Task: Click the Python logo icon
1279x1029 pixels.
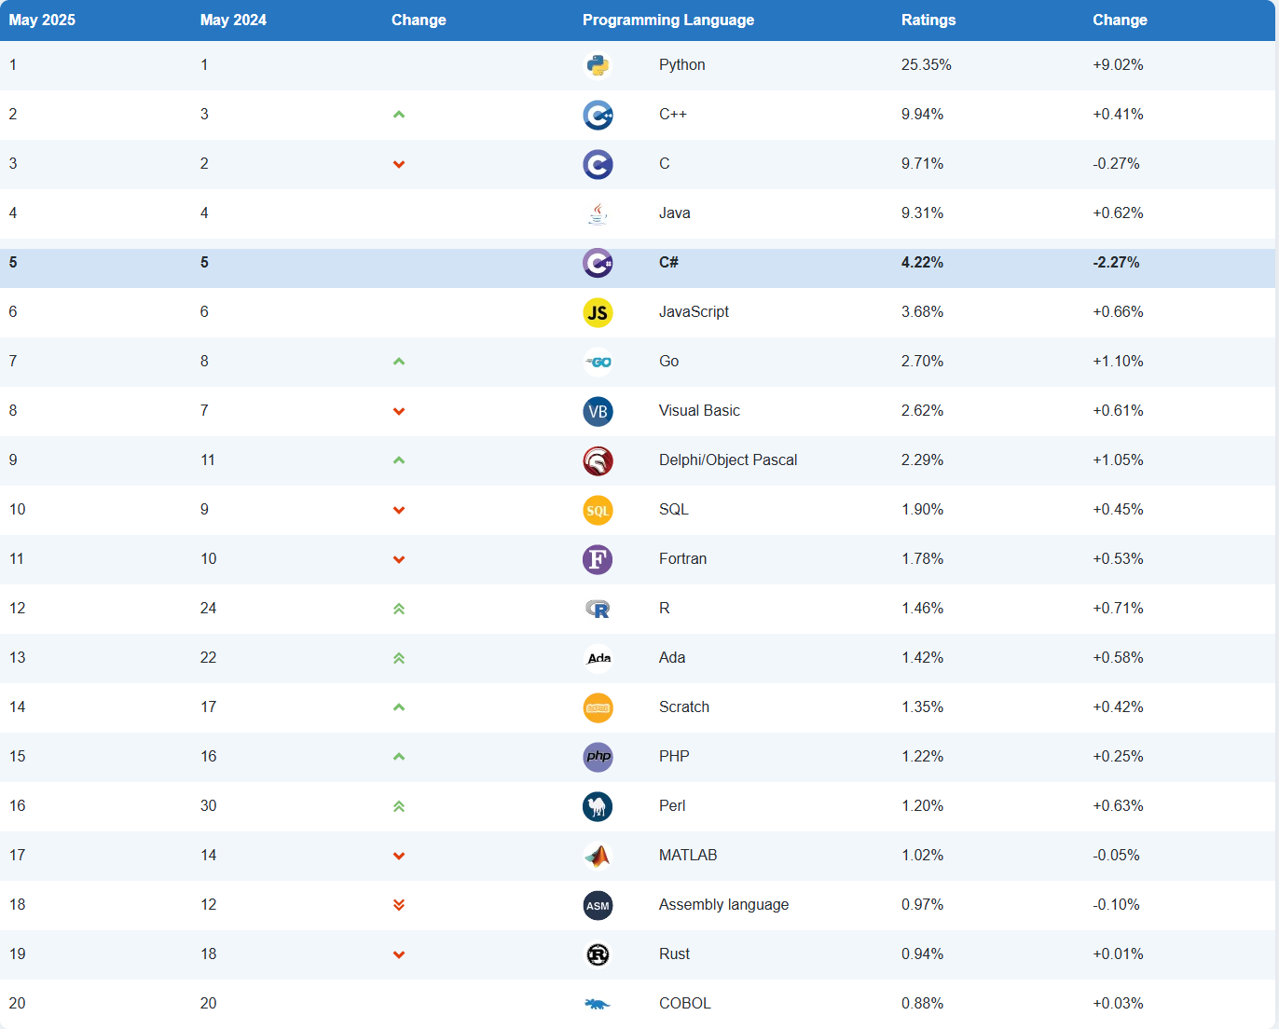Action: (598, 65)
